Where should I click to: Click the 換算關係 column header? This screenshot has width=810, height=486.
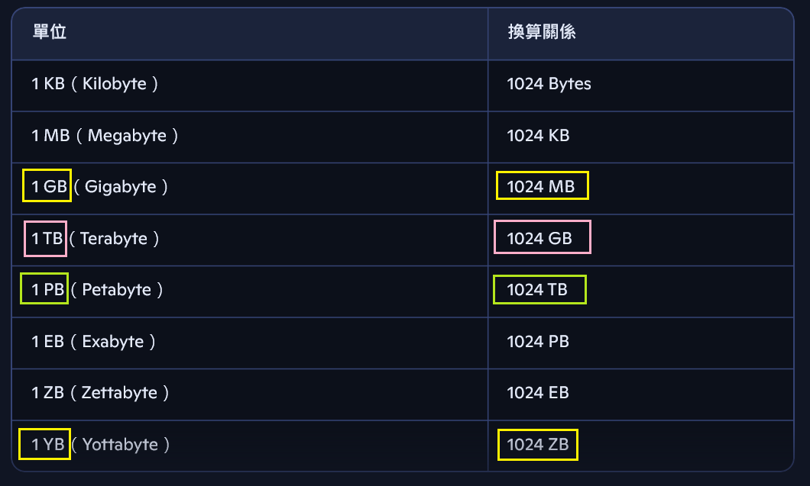pyautogui.click(x=542, y=32)
